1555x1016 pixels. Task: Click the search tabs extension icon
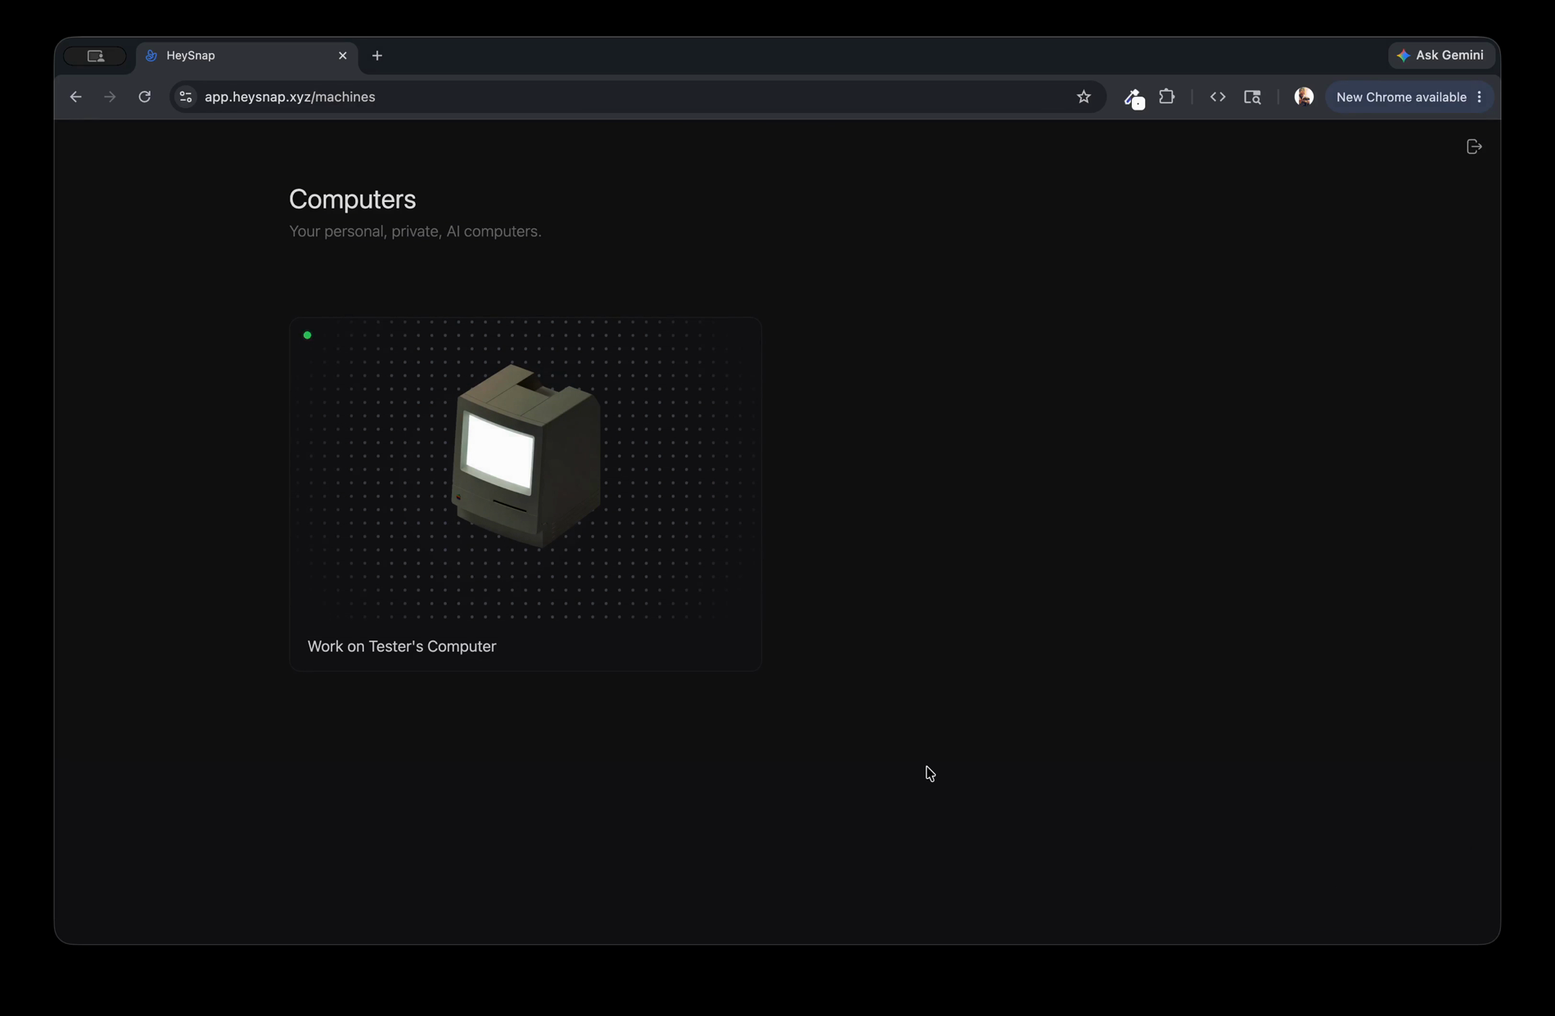1252,97
